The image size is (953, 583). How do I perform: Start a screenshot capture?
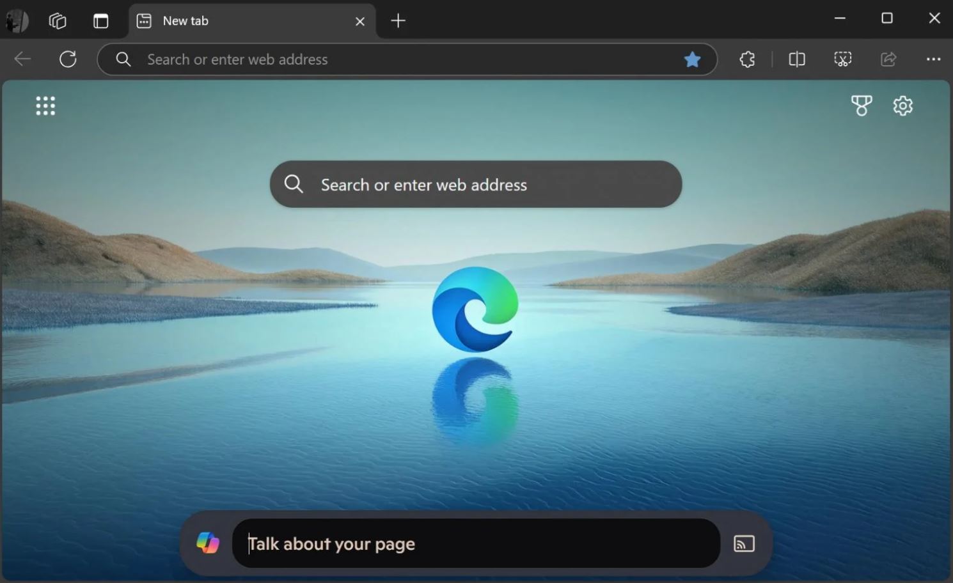pyautogui.click(x=843, y=59)
